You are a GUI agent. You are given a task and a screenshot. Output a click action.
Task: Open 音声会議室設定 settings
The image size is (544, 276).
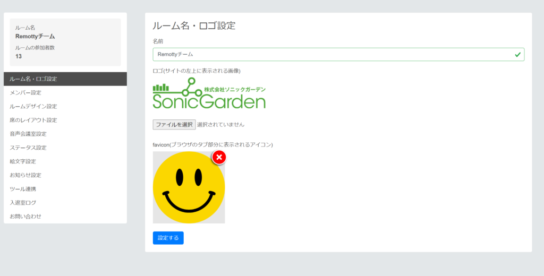click(x=65, y=134)
